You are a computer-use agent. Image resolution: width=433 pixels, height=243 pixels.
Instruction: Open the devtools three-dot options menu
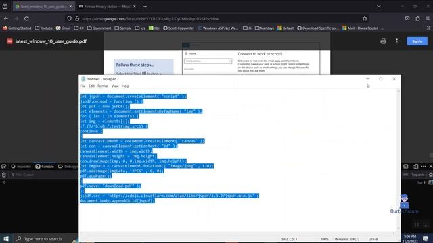click(424, 167)
